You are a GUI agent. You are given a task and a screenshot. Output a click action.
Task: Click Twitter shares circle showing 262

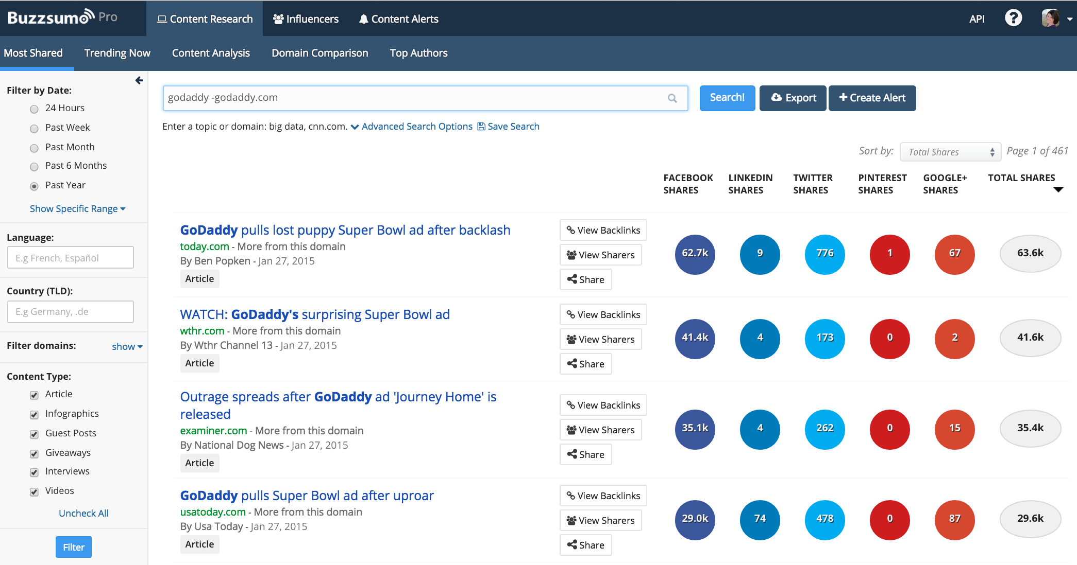[x=824, y=429]
